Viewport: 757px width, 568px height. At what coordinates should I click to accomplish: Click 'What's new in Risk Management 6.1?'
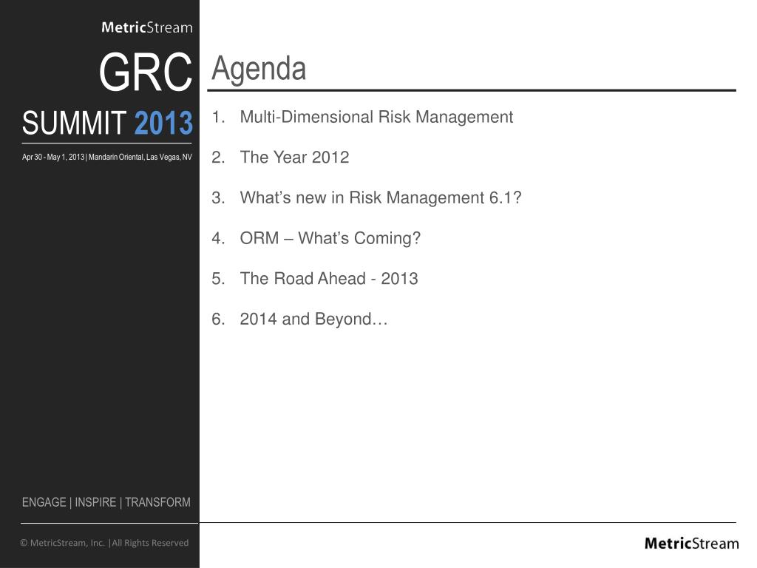pyautogui.click(x=381, y=197)
